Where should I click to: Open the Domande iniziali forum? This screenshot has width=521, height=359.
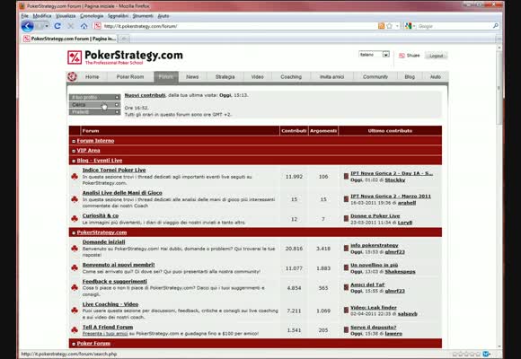coord(103,242)
